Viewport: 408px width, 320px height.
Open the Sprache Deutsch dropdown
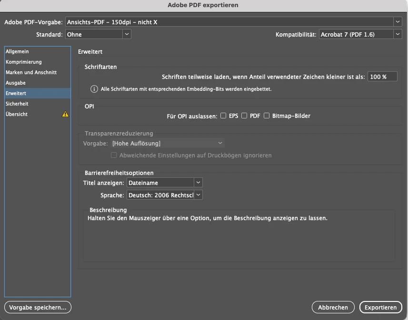(x=164, y=195)
